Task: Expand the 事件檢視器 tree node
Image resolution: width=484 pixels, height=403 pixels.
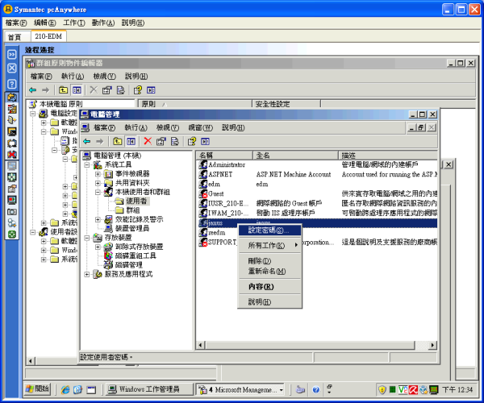Action: [98, 173]
